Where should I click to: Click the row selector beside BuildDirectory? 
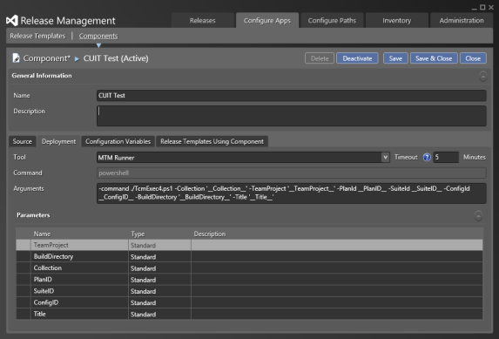24,256
